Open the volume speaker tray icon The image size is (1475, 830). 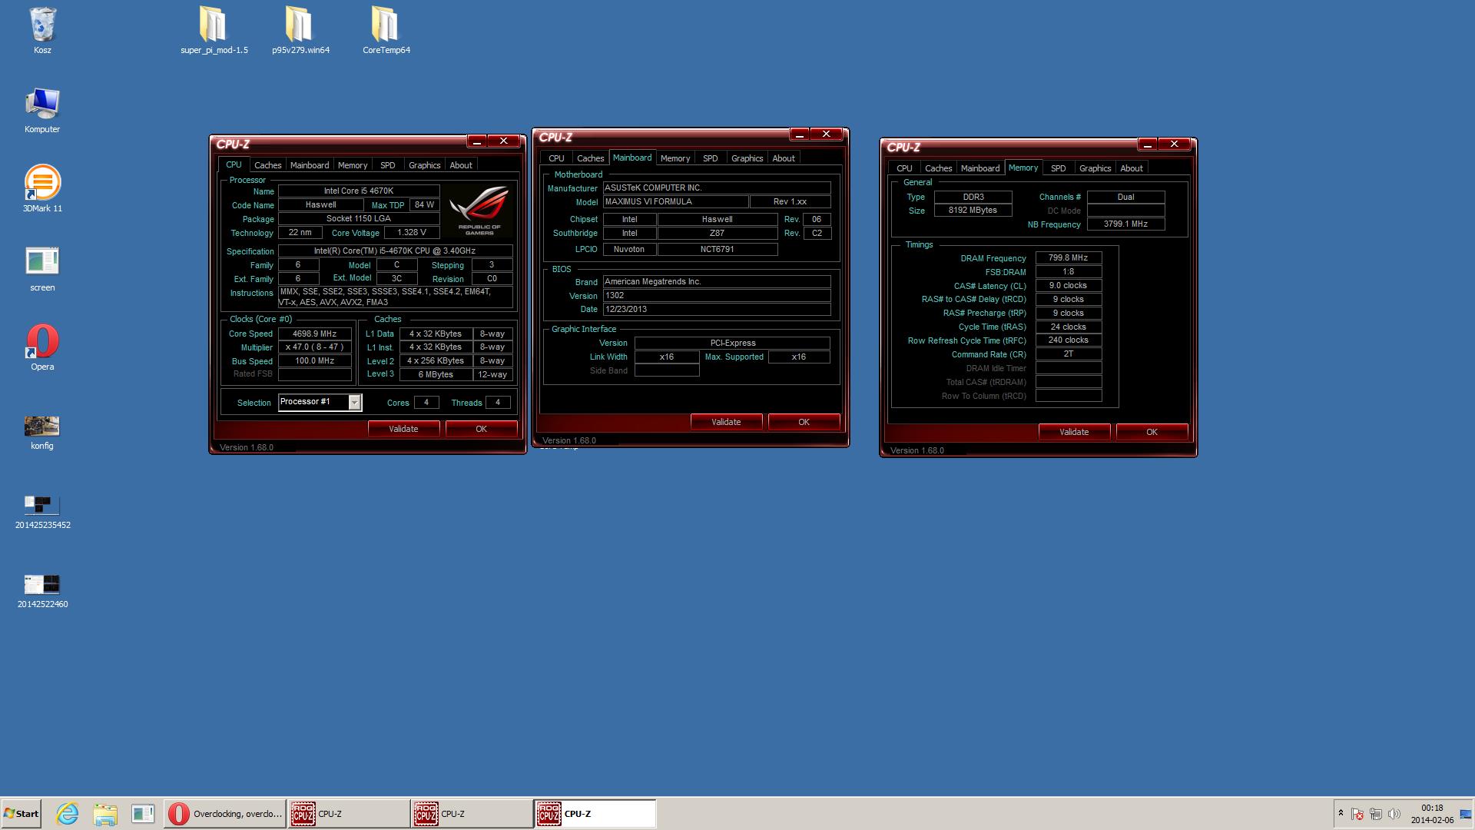[1394, 814]
